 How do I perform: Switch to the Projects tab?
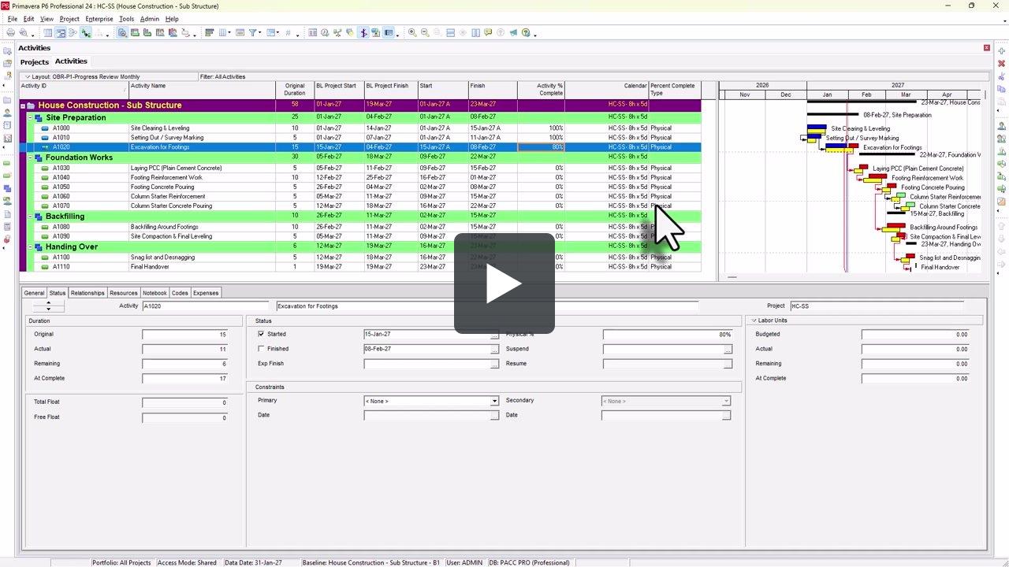[35, 62]
